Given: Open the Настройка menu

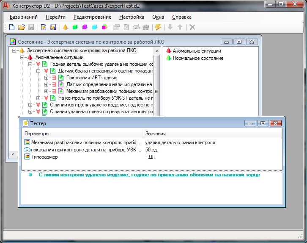Looking at the screenshot, I should 132,17.
